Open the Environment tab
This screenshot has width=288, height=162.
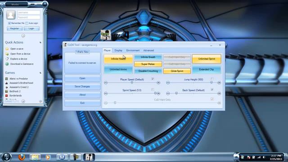pos(133,50)
